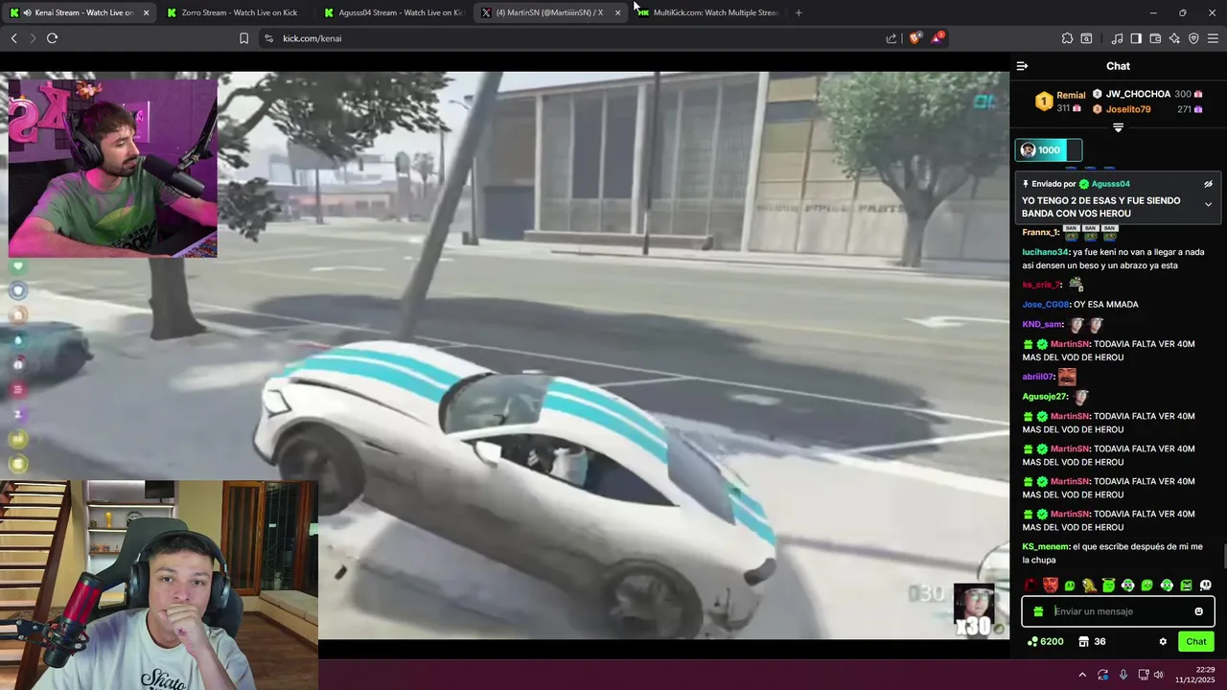Open the Leo AI sparkle icon
Viewport: 1227px width, 690px height.
pyautogui.click(x=1174, y=38)
